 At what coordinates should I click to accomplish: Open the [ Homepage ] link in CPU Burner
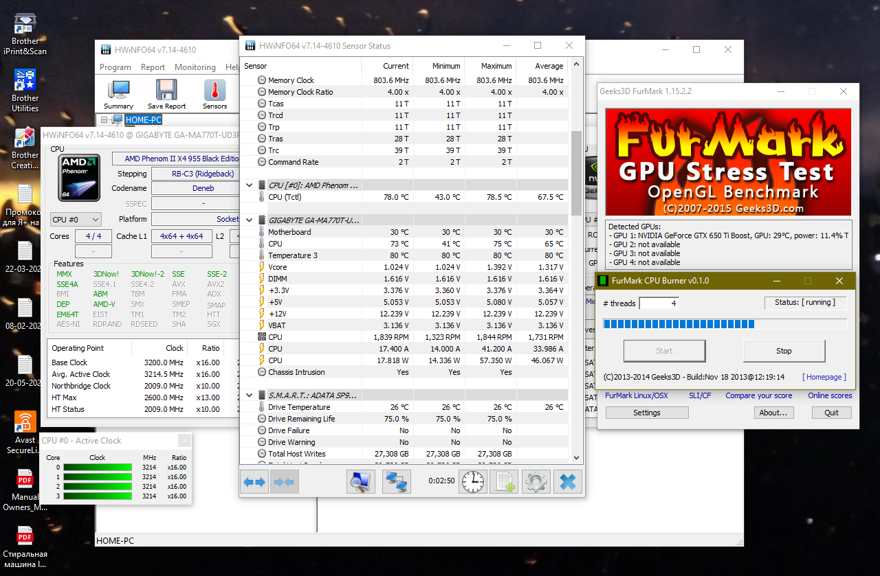824,377
